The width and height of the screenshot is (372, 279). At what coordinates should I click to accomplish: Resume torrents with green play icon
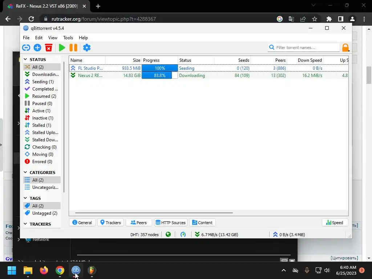[x=62, y=48]
